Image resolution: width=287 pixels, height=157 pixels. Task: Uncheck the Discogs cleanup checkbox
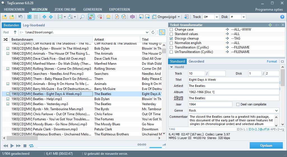[171, 38]
